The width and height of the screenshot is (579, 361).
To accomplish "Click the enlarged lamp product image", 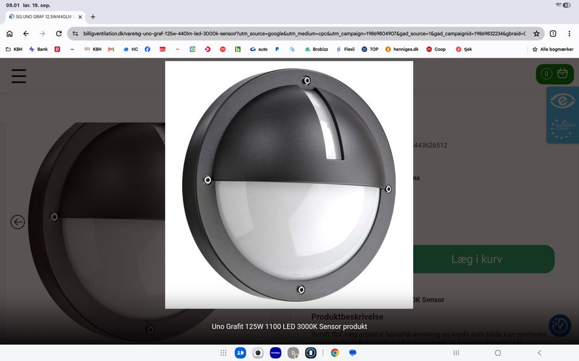I will pos(289,184).
